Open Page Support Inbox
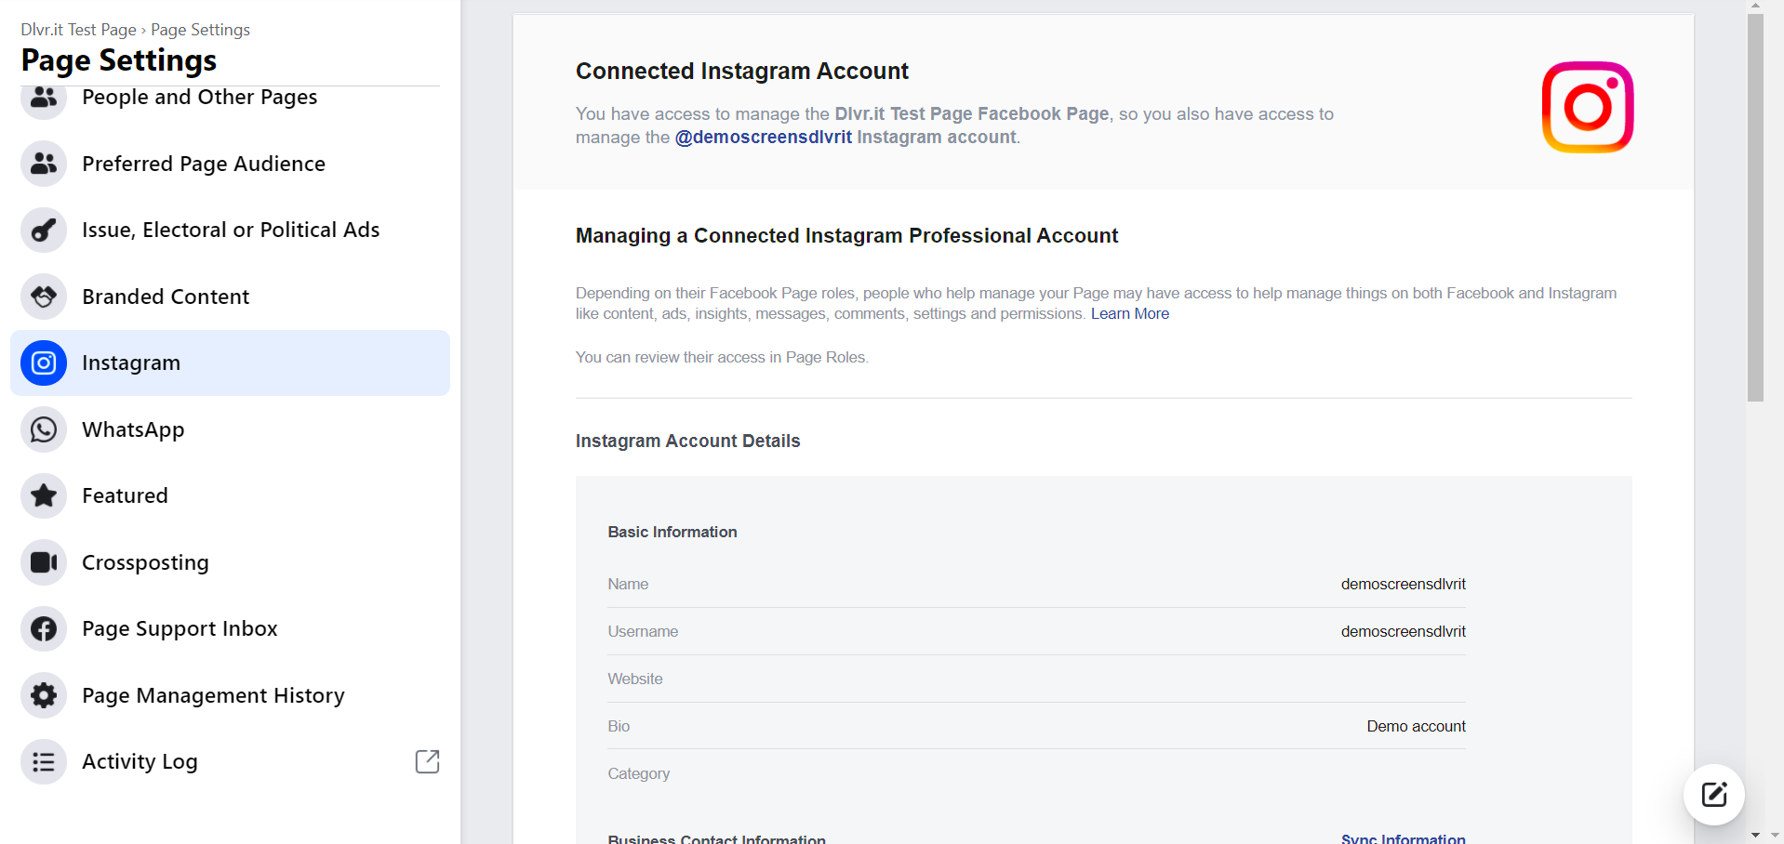 pyautogui.click(x=230, y=628)
